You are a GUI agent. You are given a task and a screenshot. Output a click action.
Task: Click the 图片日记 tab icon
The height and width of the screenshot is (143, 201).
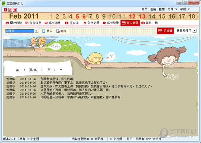[x=7, y=23]
